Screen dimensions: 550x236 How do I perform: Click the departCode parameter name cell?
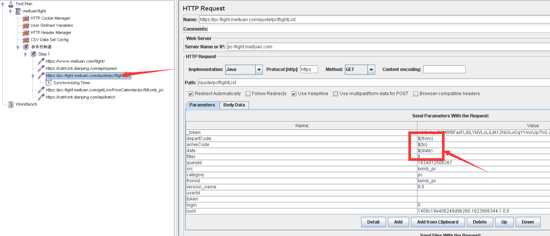click(301, 139)
